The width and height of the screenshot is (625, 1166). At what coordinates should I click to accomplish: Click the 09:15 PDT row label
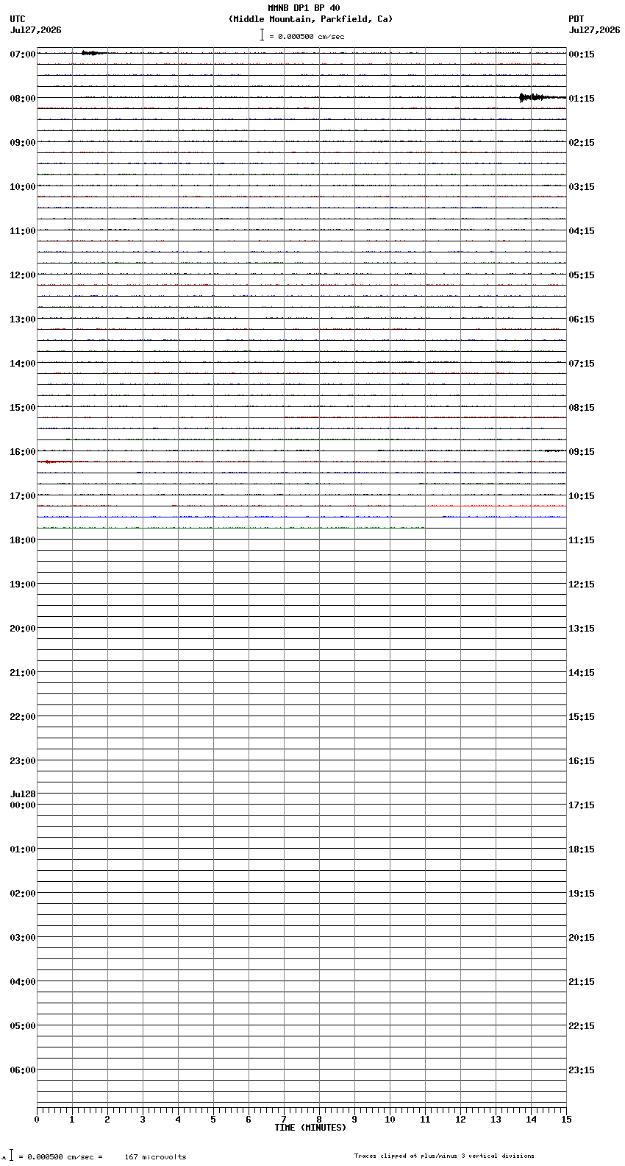pos(582,452)
